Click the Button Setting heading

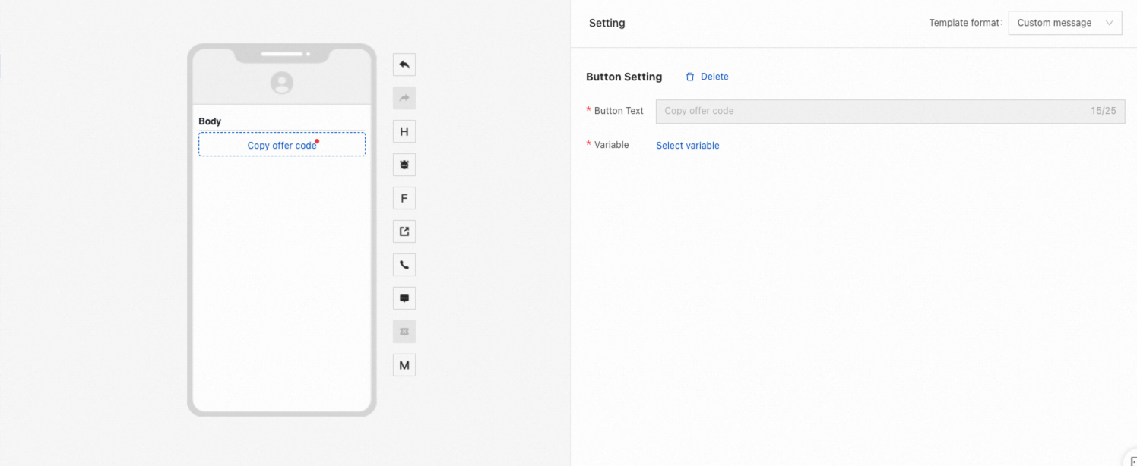tap(624, 77)
